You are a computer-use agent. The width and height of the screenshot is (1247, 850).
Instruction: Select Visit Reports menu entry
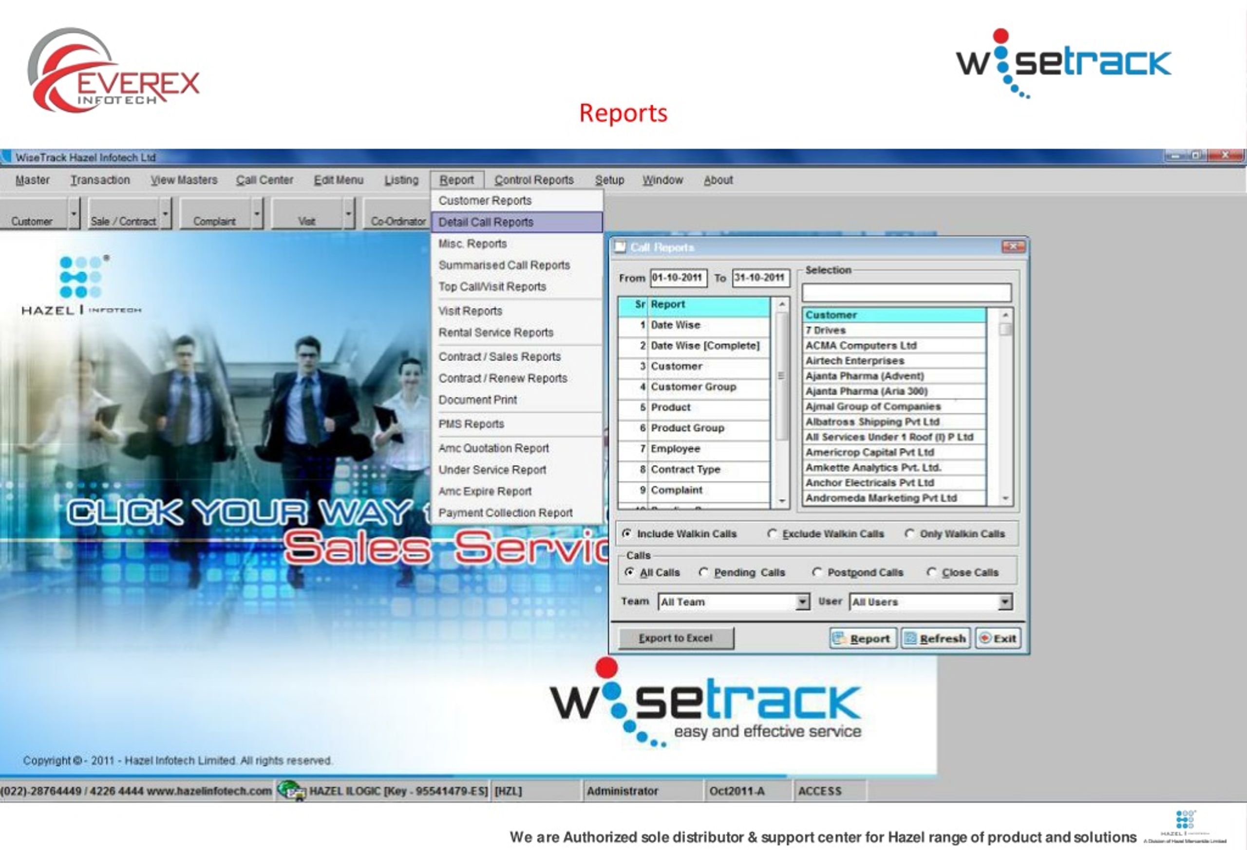(517, 311)
